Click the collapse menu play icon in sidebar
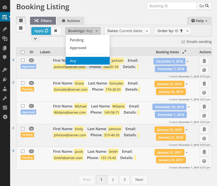Viewport: 217px width, 186px height. [x=5, y=117]
